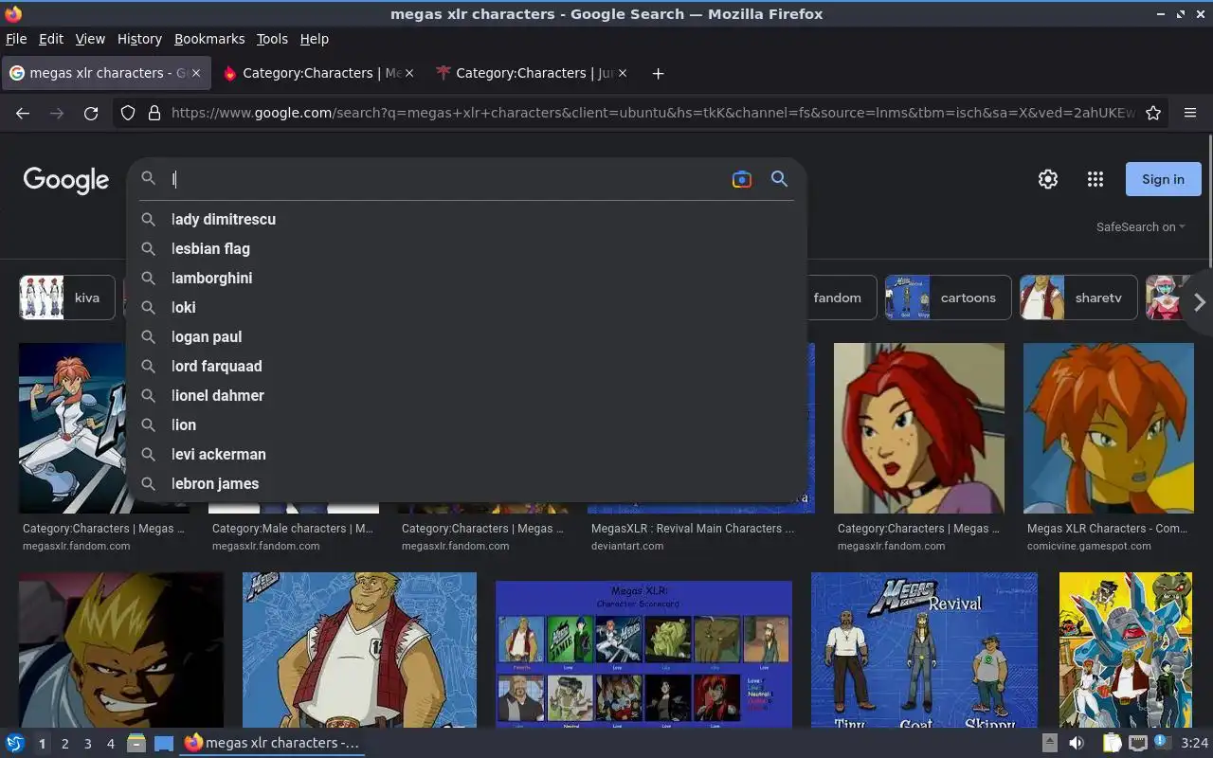Open Coop red vest character image

[x=359, y=650]
